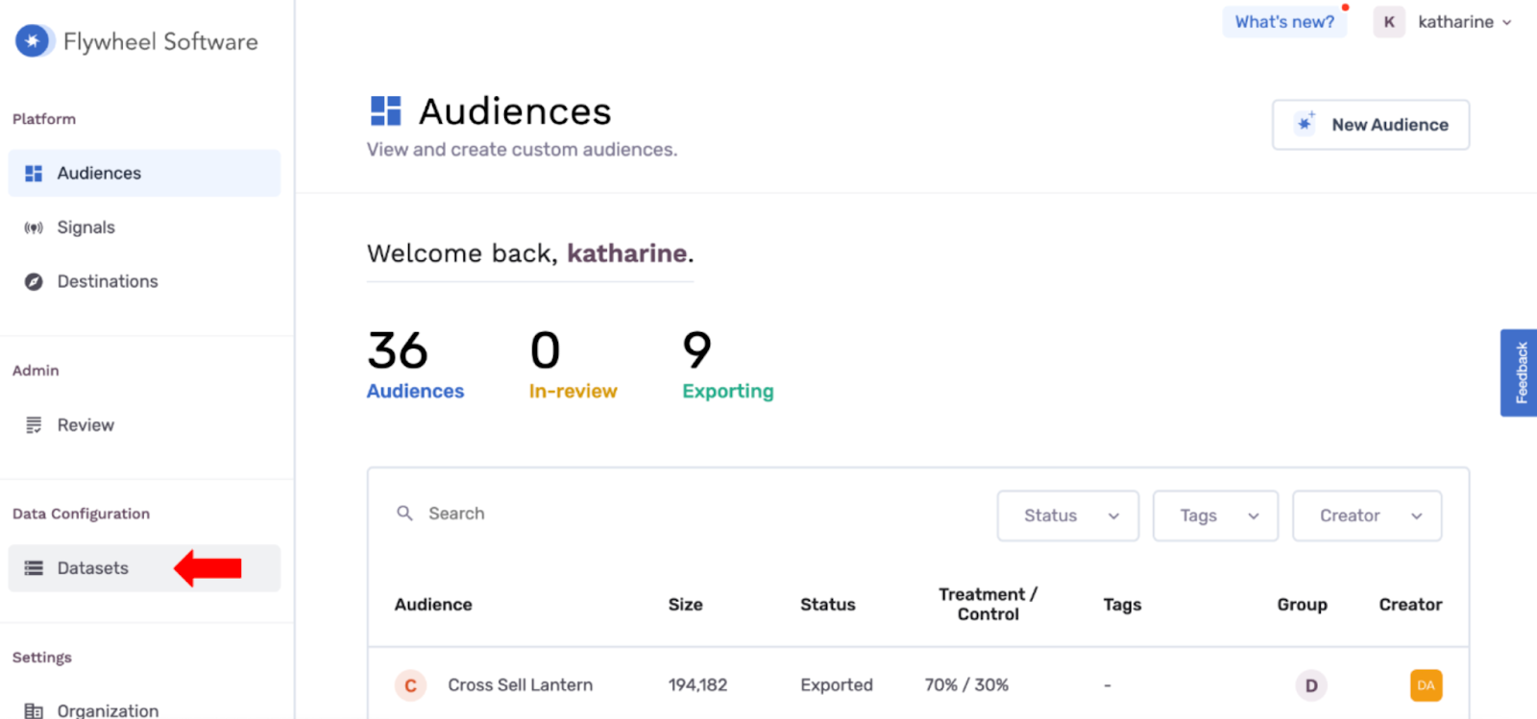Screen dimensions: 1537x719
Task: Click the Creator column header
Action: [x=1410, y=605]
